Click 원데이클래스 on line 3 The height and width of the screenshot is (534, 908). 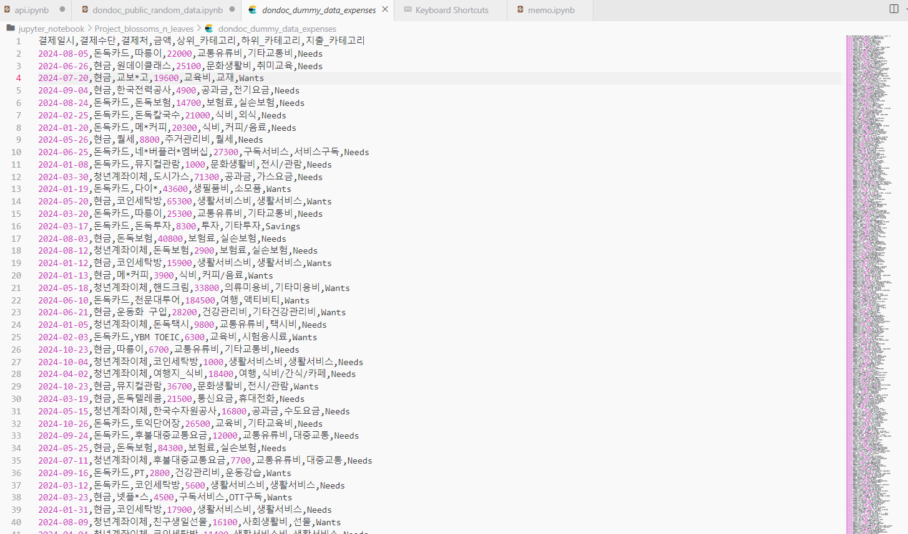point(144,65)
